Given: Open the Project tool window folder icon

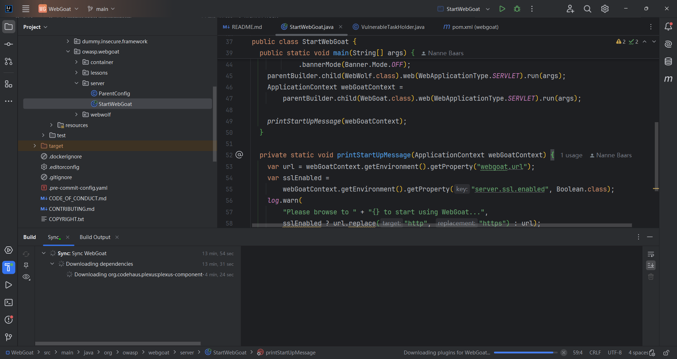Looking at the screenshot, I should point(9,27).
